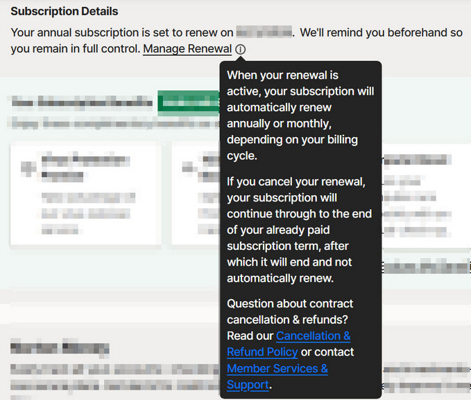Click the blurred subtitle under the benefits heading
This screenshot has height=400, width=471.
point(111,122)
